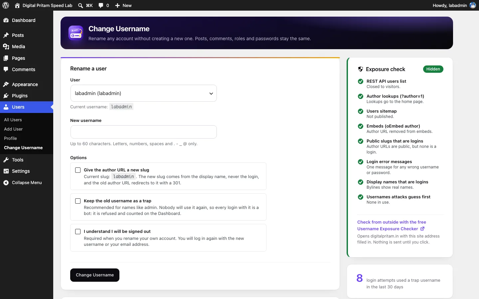Image resolution: width=479 pixels, height=299 pixels.
Task: Click the New username input field
Action: pos(144,132)
